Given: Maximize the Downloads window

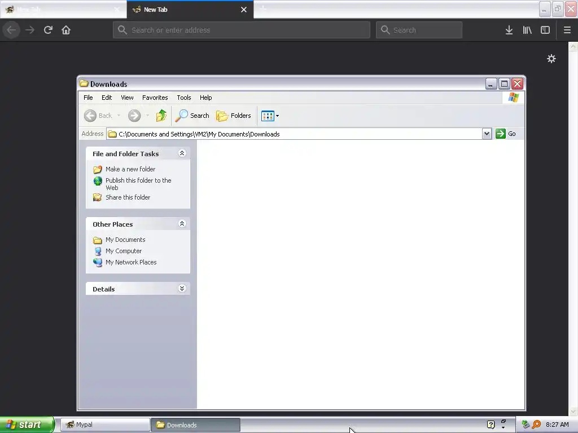Looking at the screenshot, I should (504, 84).
